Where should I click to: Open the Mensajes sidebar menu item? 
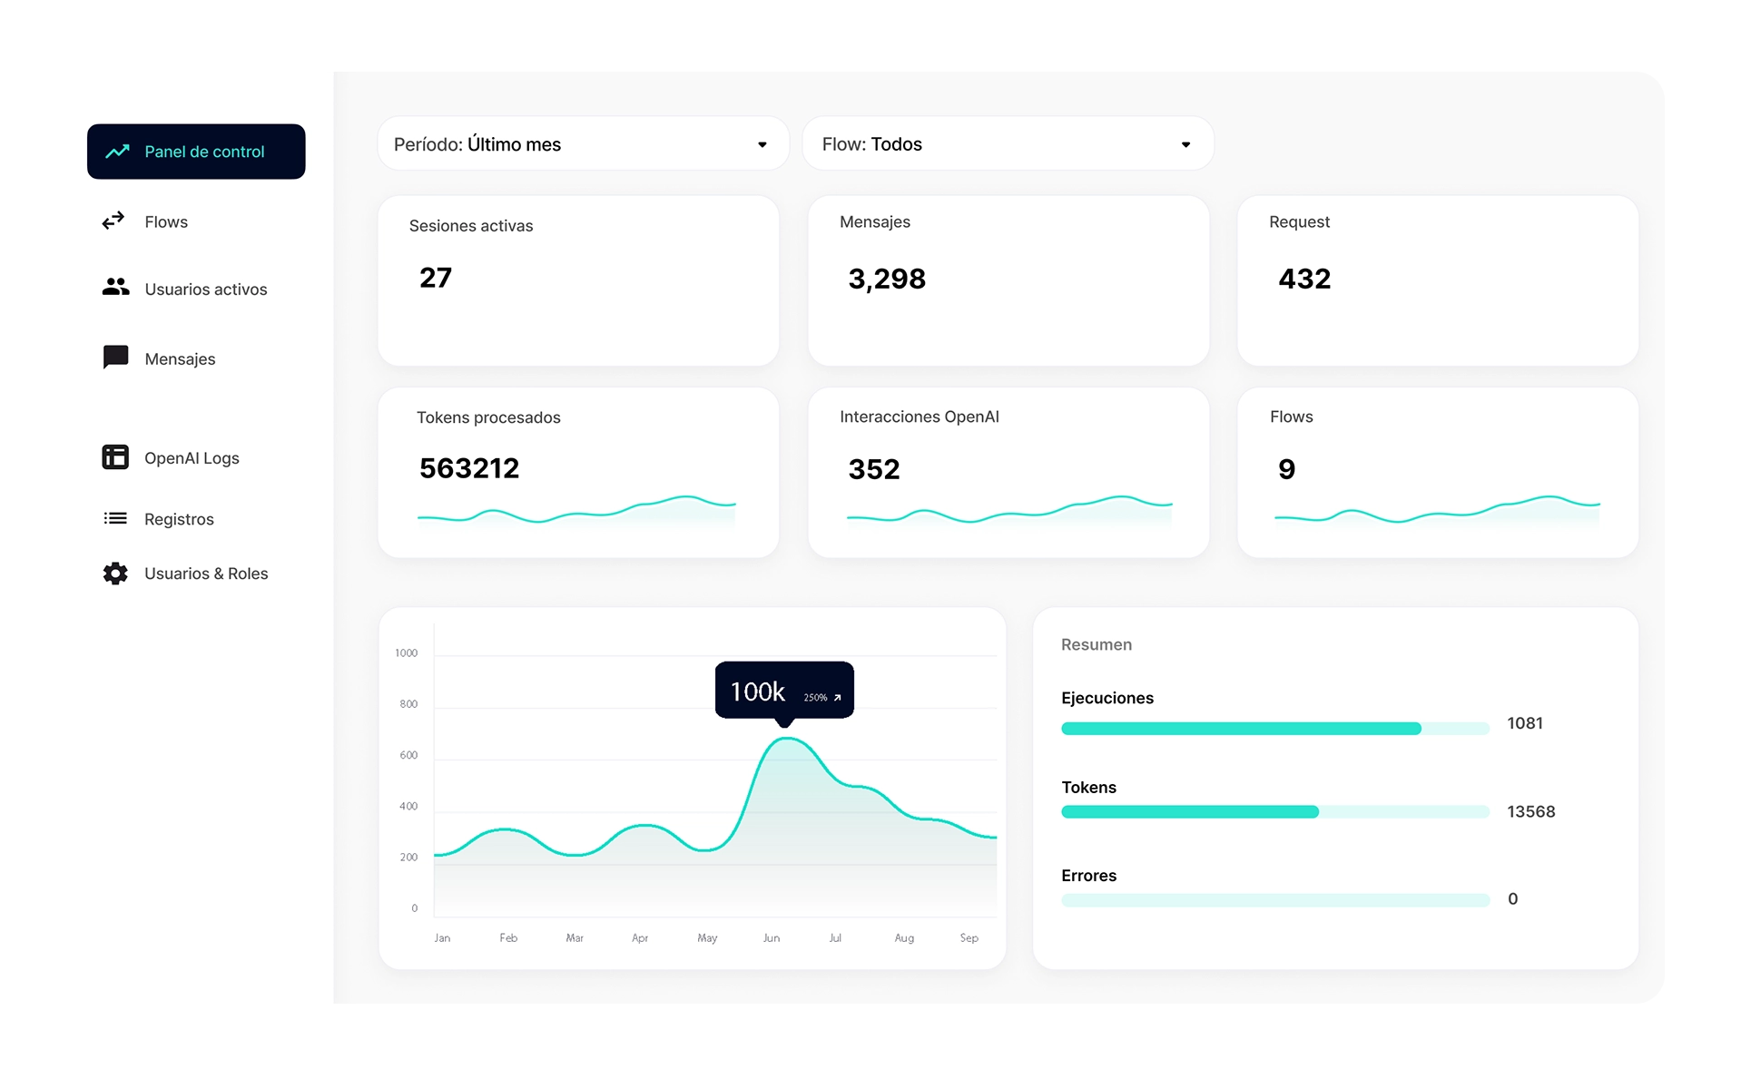[x=180, y=359]
